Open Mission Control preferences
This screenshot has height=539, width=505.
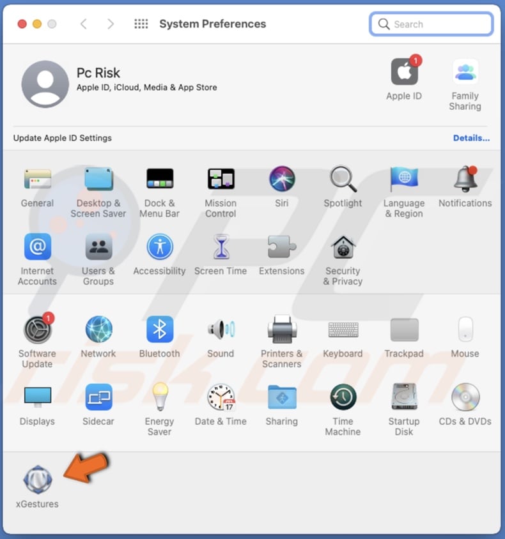[221, 179]
